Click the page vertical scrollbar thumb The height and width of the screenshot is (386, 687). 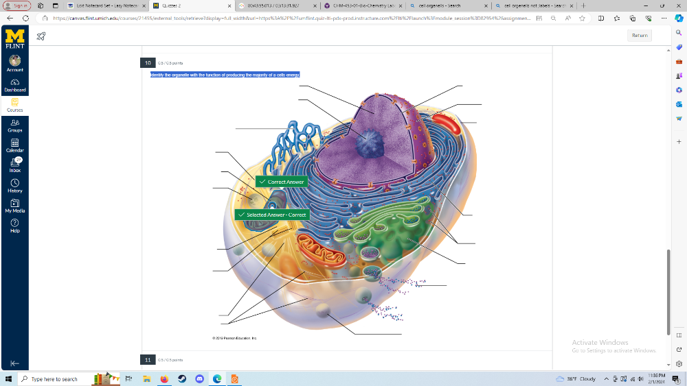coord(667,291)
